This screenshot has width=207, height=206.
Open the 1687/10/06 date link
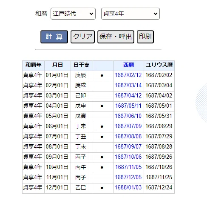pyautogui.click(x=128, y=157)
